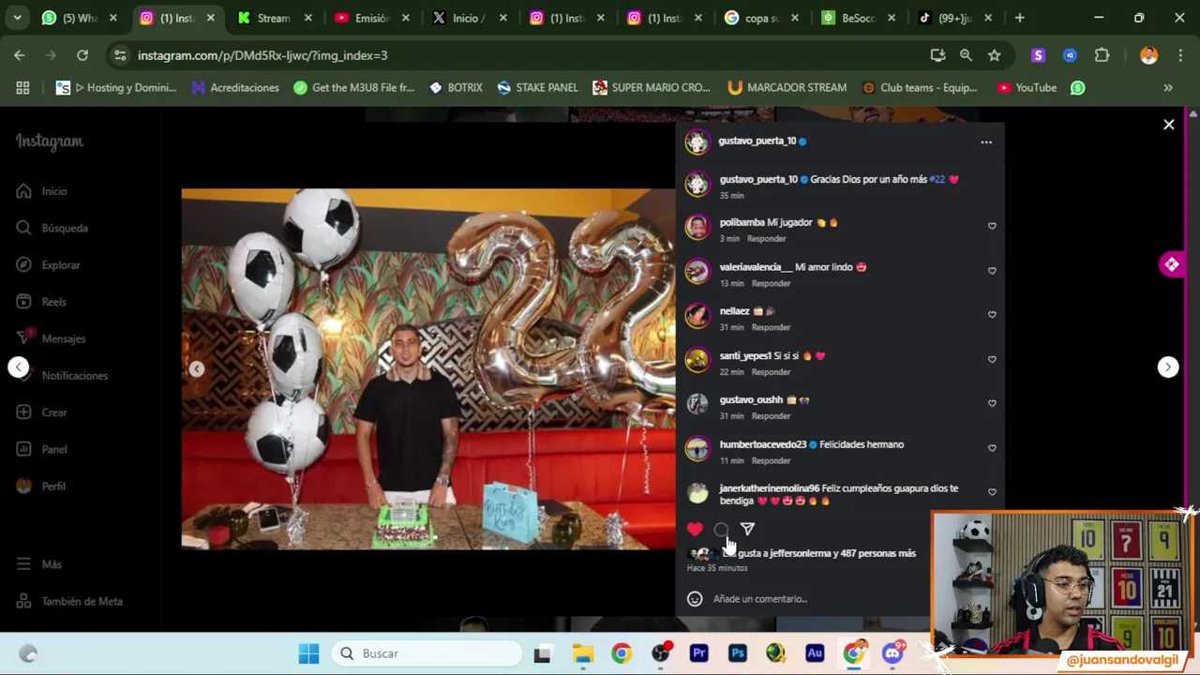Focus the Añade un comentario field
The width and height of the screenshot is (1200, 675).
759,599
